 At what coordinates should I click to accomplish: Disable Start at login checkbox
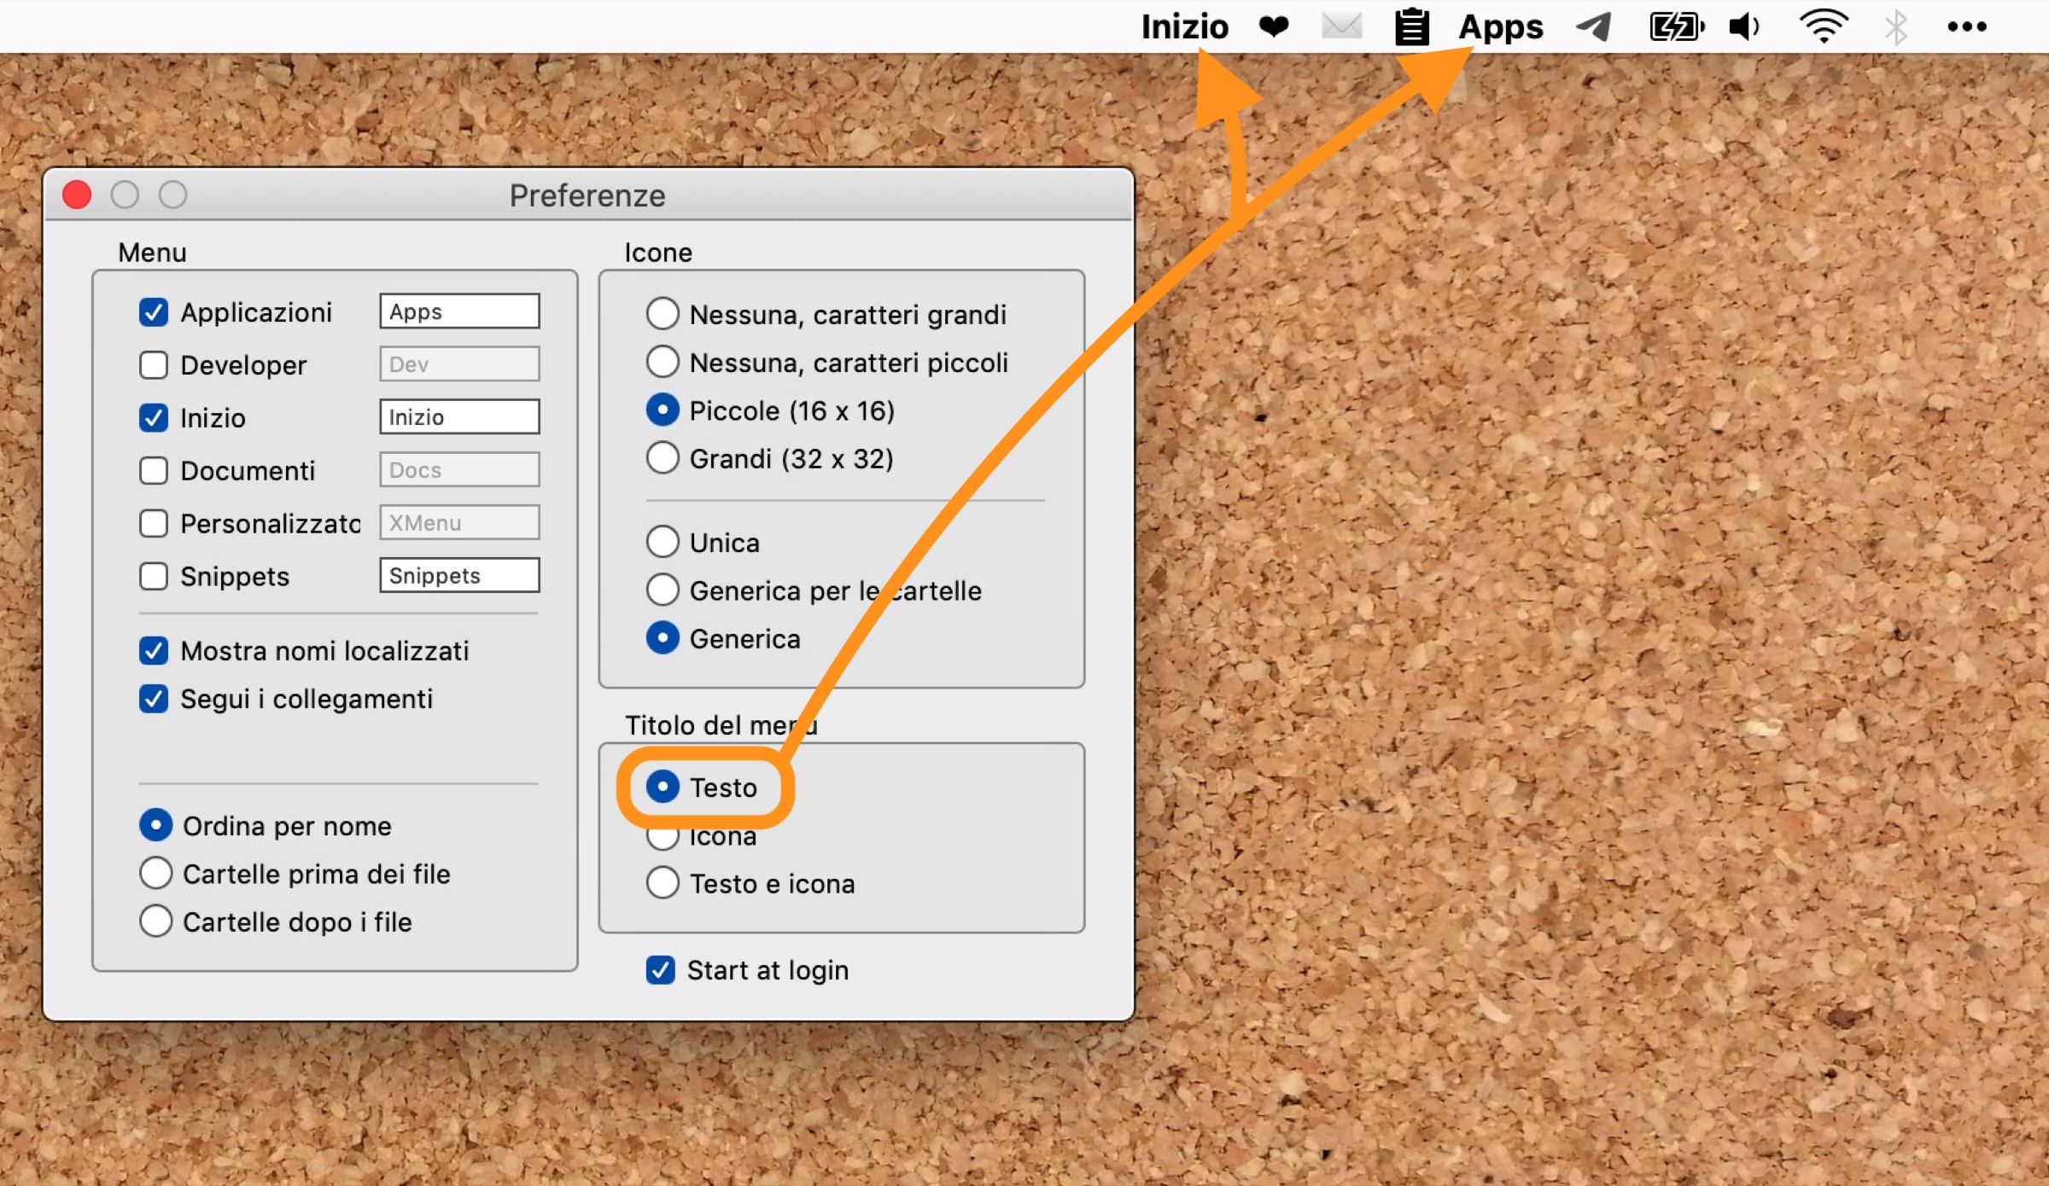[x=660, y=970]
